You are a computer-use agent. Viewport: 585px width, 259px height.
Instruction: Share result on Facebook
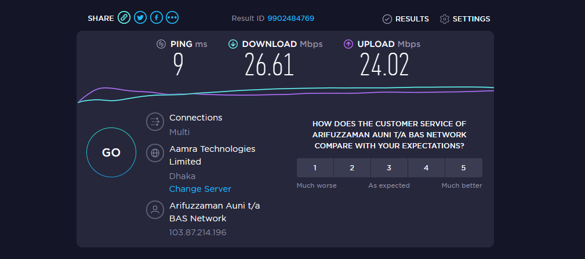156,18
